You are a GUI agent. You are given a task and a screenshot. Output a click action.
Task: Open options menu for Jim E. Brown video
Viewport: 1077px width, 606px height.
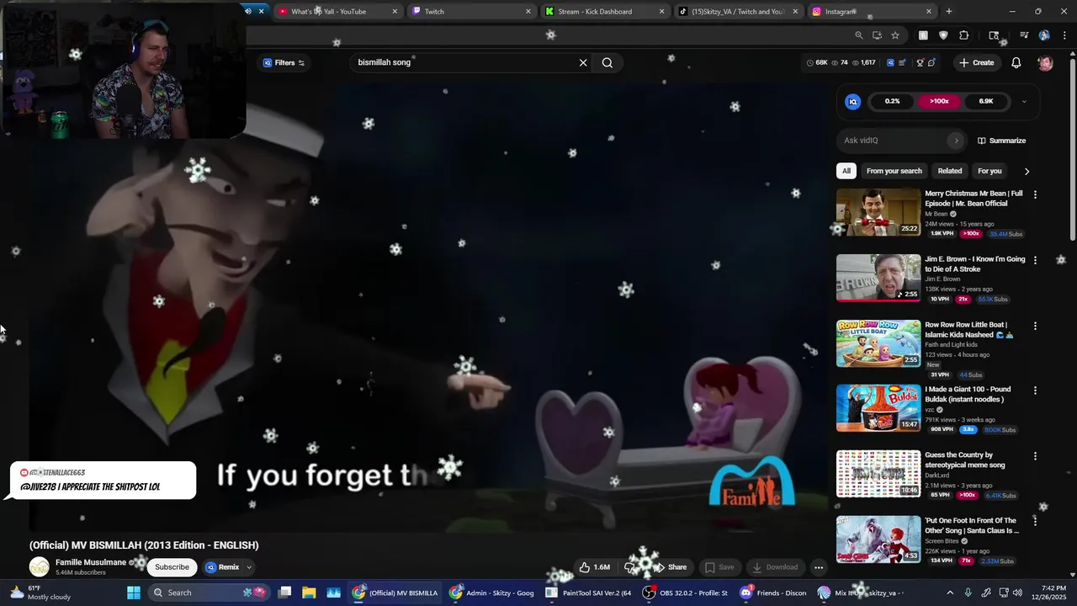coord(1035,260)
